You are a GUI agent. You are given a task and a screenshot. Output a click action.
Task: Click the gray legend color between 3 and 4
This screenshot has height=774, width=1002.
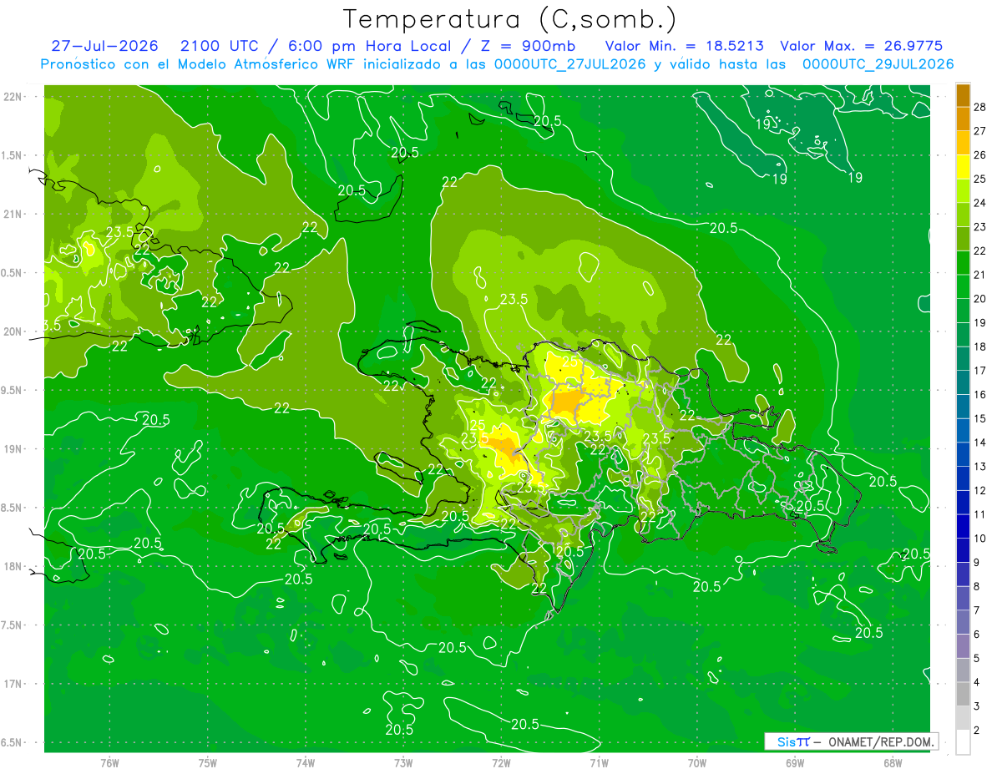963,695
